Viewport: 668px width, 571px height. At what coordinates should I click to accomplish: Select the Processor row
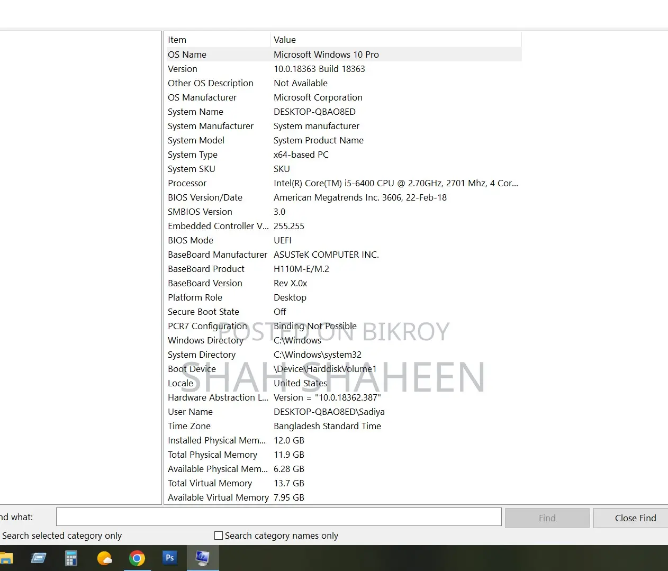click(x=344, y=183)
